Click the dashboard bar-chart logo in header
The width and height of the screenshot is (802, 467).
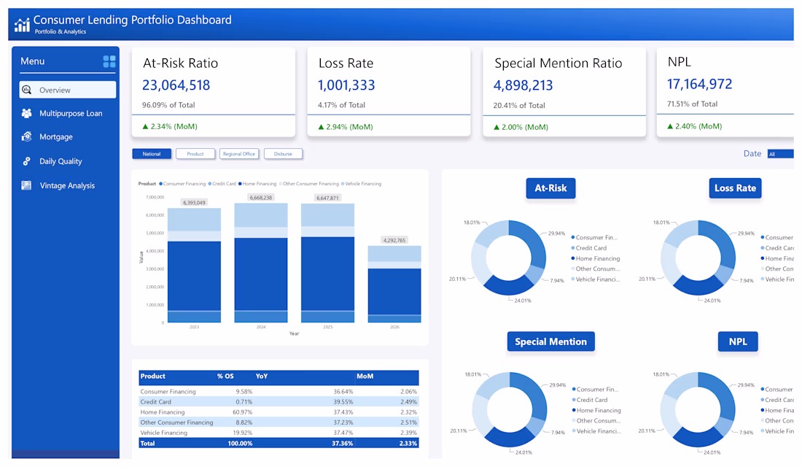(22, 25)
